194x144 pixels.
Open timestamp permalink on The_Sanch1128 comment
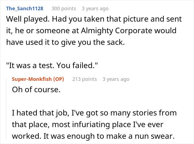(95, 9)
